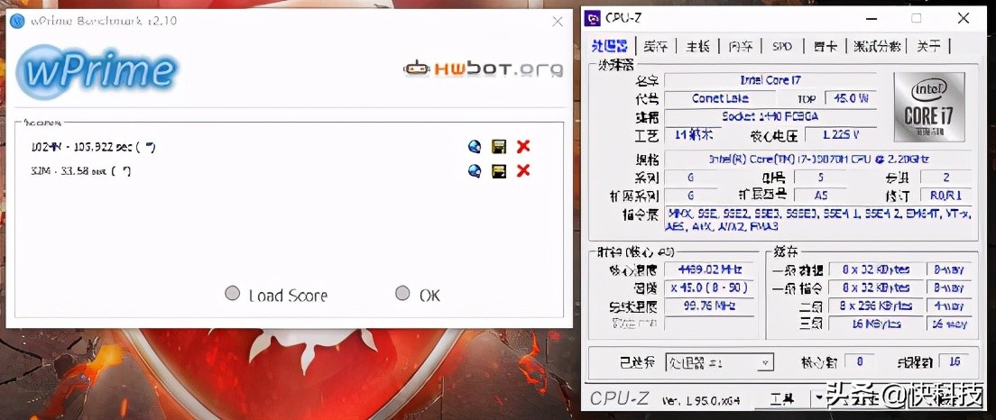Click the i7-10870H CPU @ 2.20GHz specification

[818, 160]
